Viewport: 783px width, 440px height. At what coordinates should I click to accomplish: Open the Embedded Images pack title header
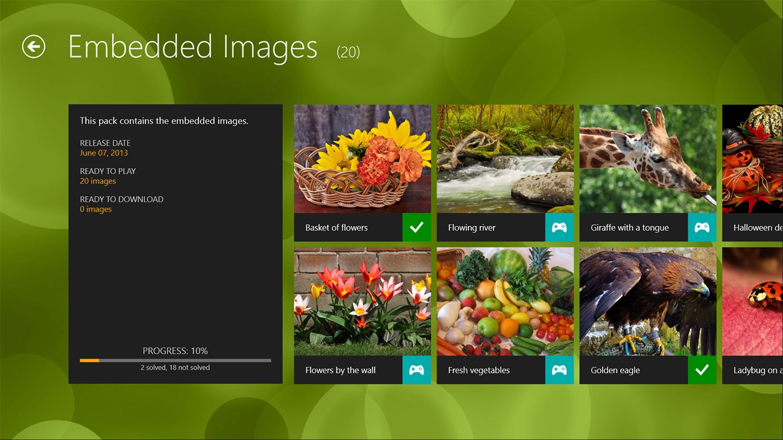(193, 47)
